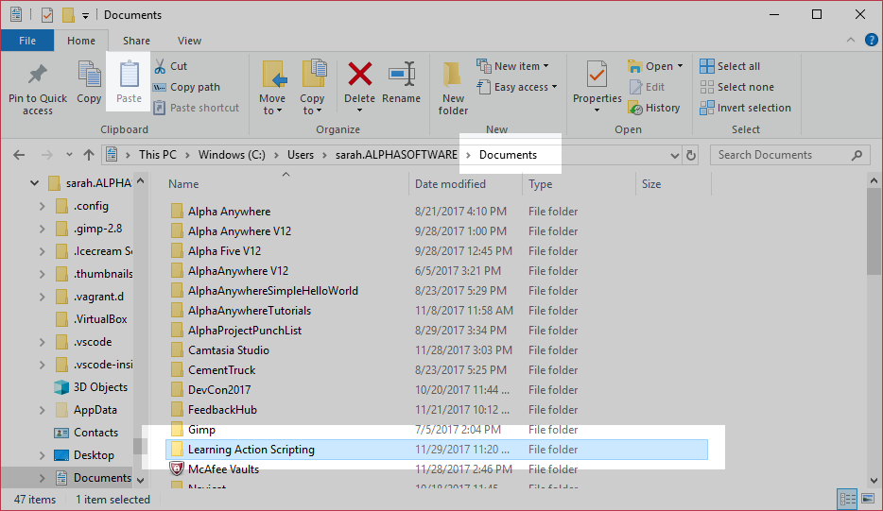
Task: Customize Quick Access Toolbar dropdown
Action: [86, 16]
